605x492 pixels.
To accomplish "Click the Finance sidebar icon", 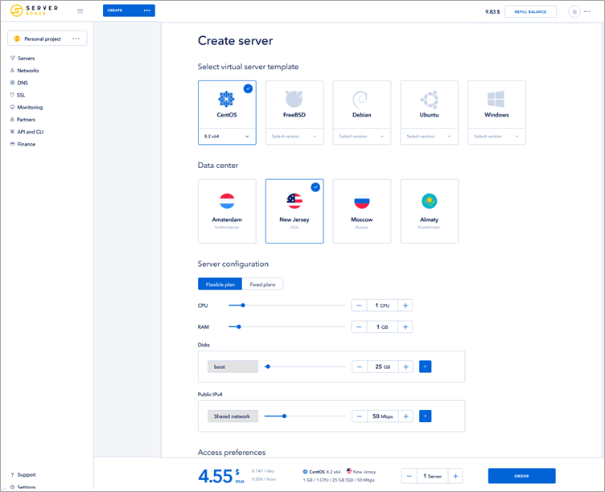I will [x=12, y=144].
